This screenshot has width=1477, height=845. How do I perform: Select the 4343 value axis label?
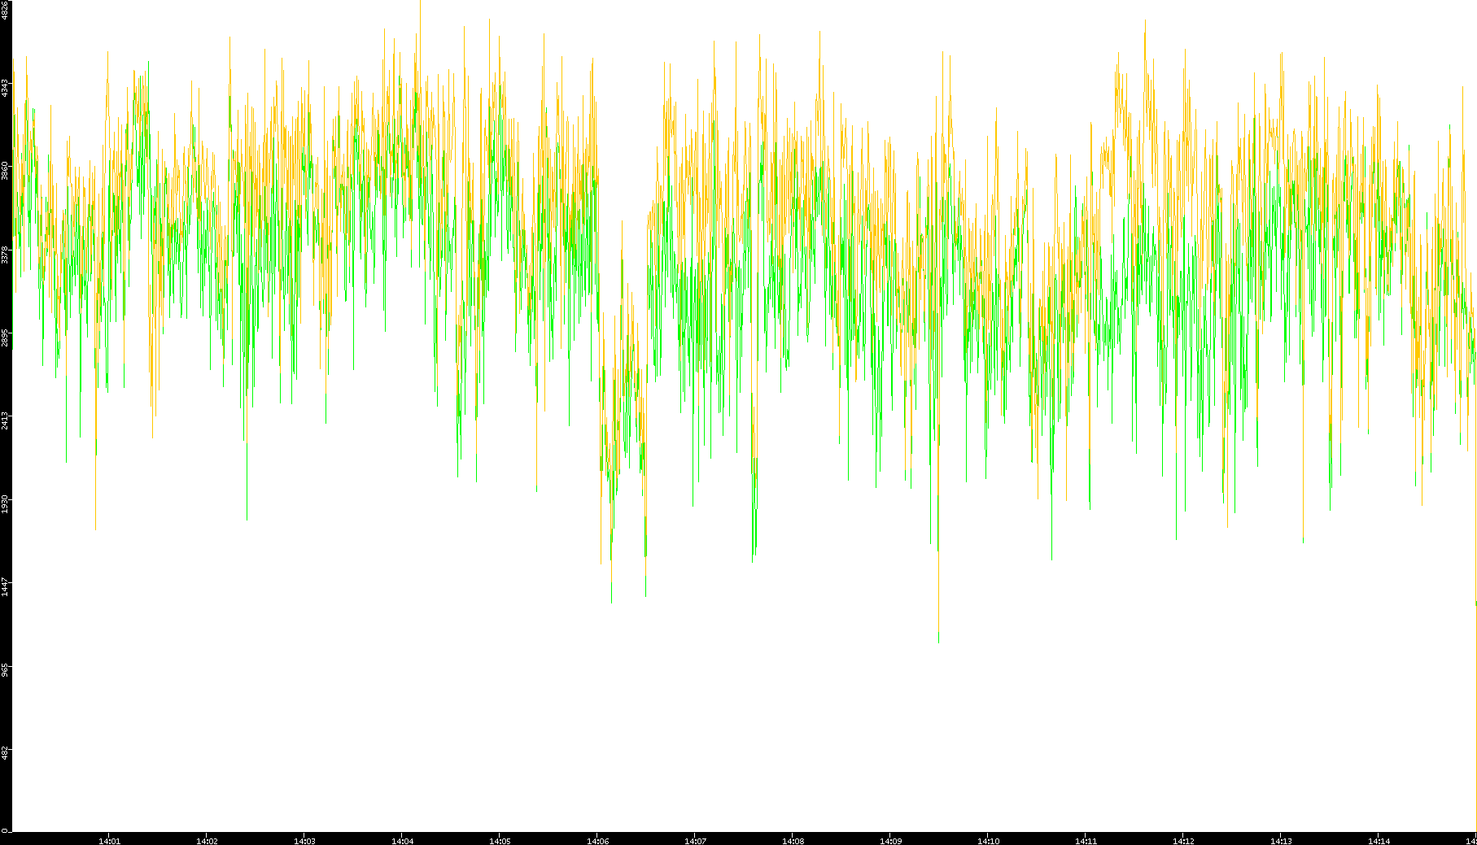(x=5, y=87)
